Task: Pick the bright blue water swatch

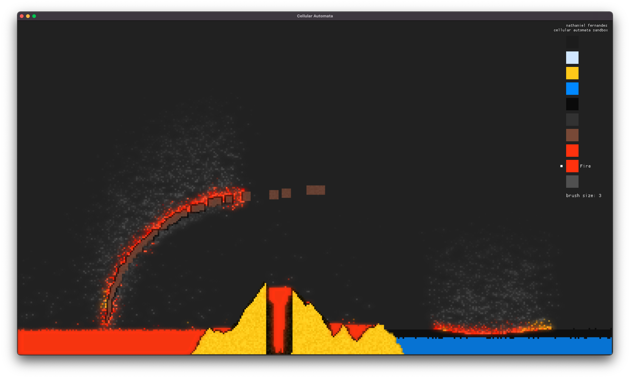Action: [x=572, y=89]
